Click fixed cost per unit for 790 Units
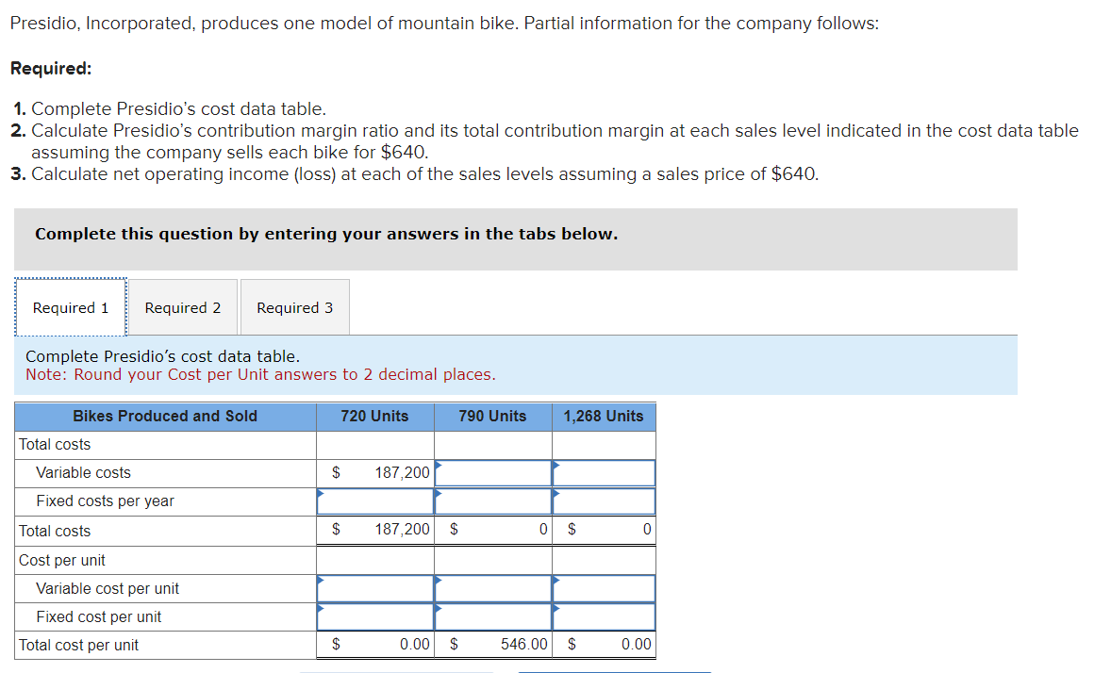 [x=493, y=617]
